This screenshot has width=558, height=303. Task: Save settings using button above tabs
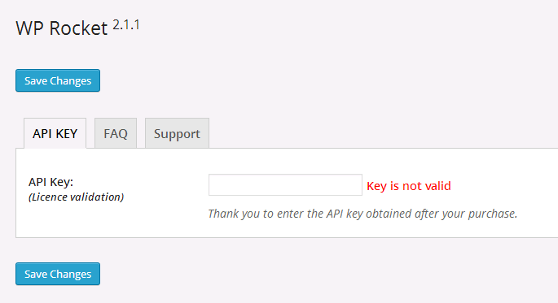click(x=58, y=80)
